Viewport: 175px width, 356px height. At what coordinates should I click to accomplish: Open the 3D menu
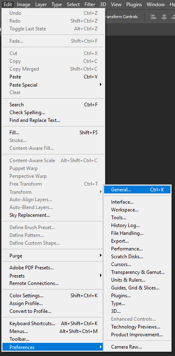103,5
